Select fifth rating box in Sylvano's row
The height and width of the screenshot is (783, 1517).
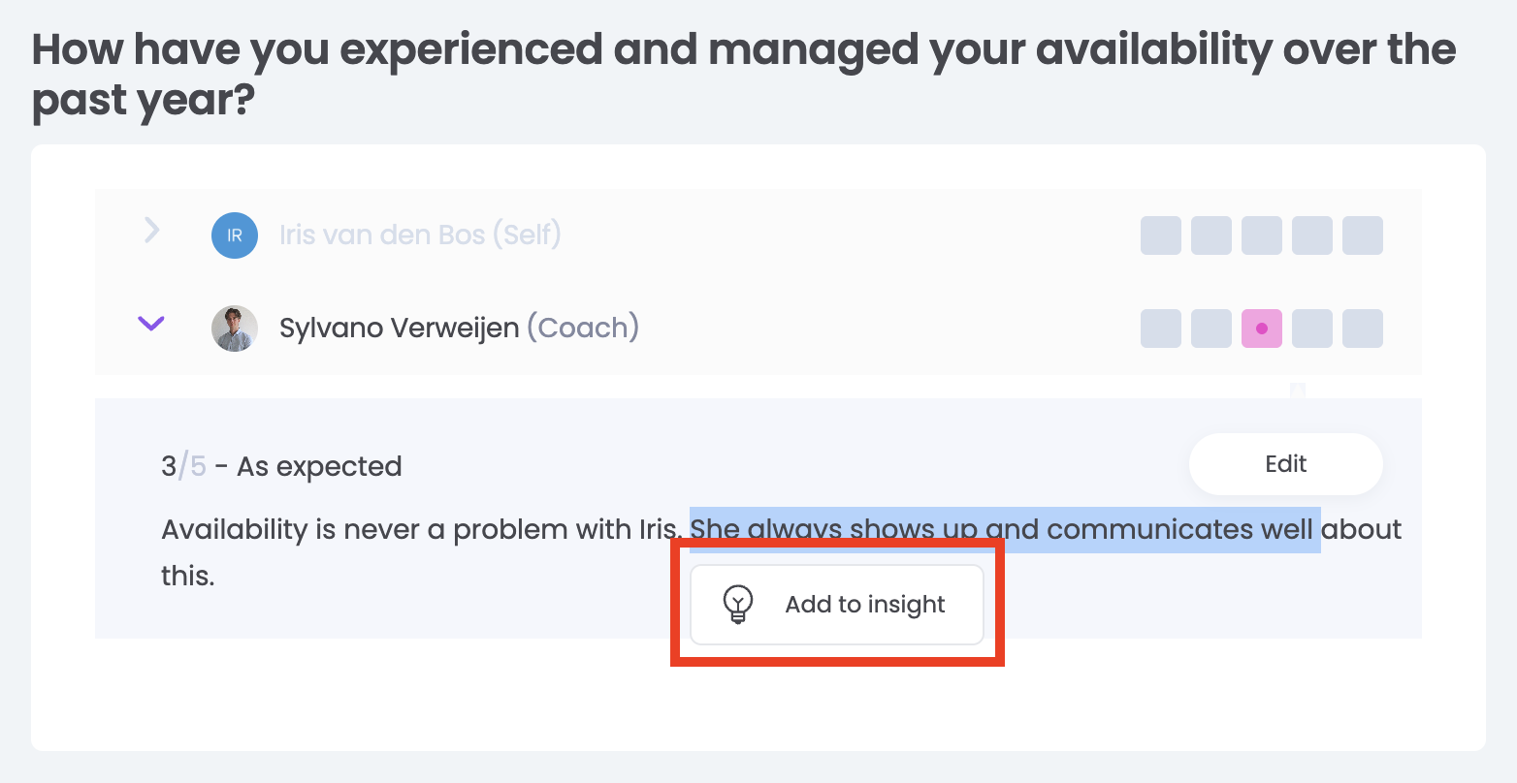pyautogui.click(x=1362, y=329)
